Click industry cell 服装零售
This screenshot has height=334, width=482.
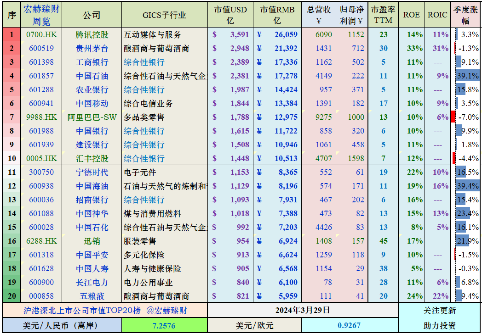tap(165, 241)
